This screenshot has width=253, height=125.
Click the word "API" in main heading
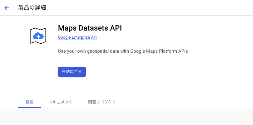coord(116,28)
